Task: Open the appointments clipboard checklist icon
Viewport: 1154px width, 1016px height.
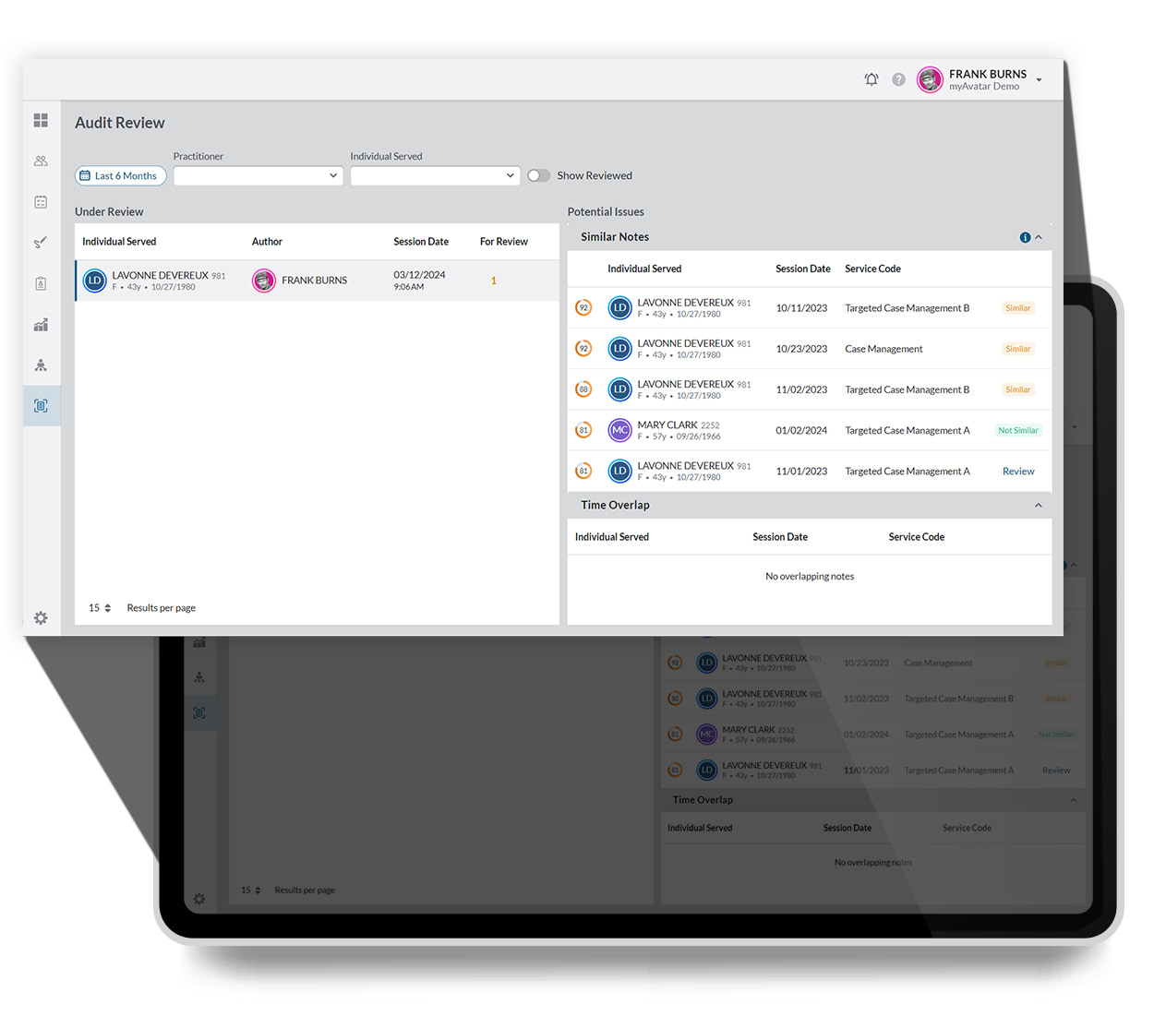Action: tap(41, 202)
